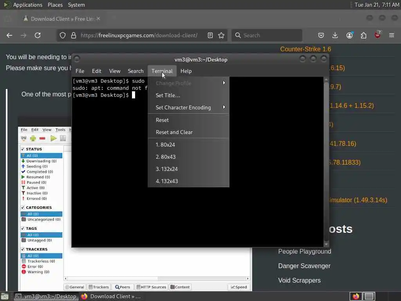Choose Reset in Terminal menu
The height and width of the screenshot is (301, 401).
tap(188, 120)
